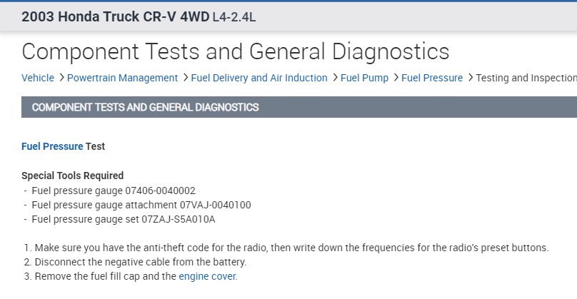Follow the engine cover link in step 3
The image size is (577, 299).
[x=206, y=276]
